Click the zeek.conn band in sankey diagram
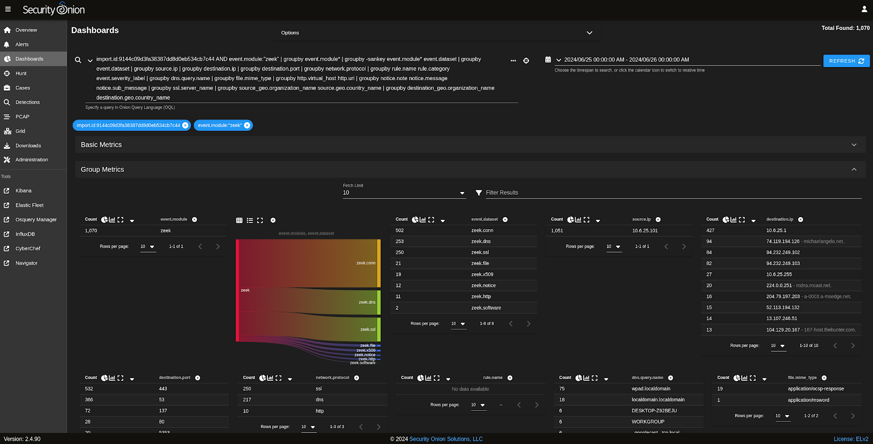873x444 pixels. coord(308,263)
